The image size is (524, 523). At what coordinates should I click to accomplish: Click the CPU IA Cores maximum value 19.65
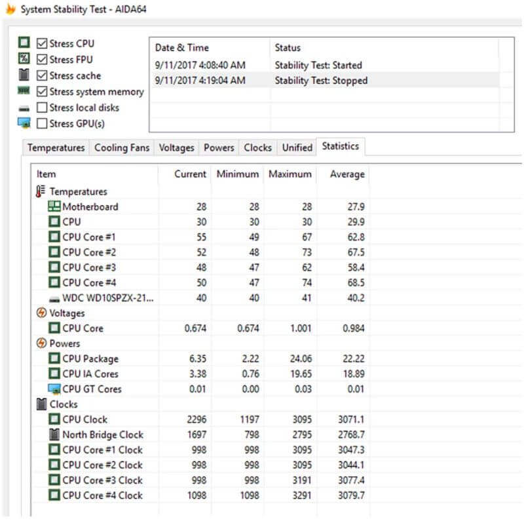[x=301, y=374]
